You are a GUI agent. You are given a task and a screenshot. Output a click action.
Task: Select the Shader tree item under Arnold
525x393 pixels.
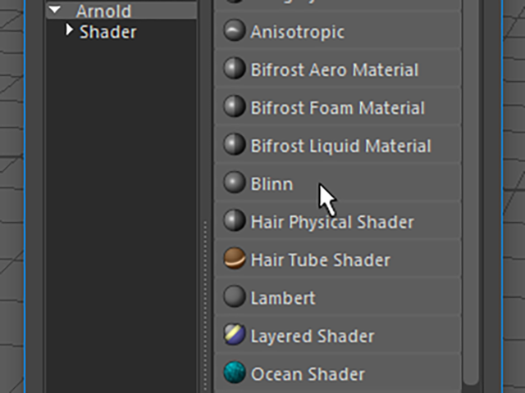click(x=107, y=32)
